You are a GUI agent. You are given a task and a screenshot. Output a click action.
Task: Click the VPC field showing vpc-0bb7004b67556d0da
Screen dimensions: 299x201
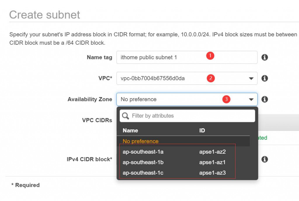(164, 78)
